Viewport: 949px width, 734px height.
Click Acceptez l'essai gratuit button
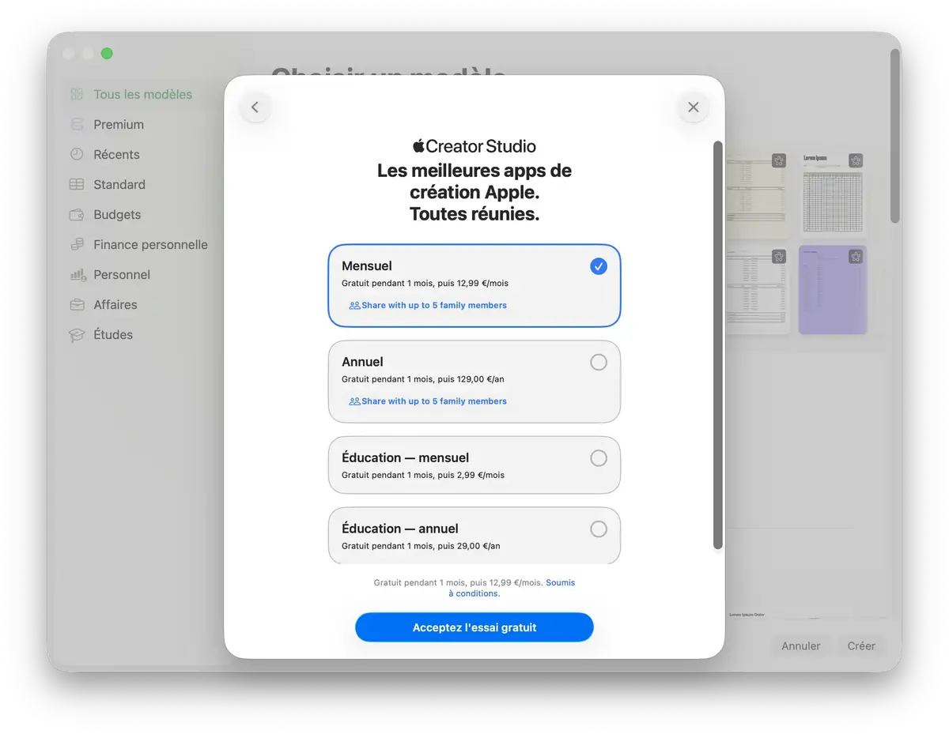(475, 627)
